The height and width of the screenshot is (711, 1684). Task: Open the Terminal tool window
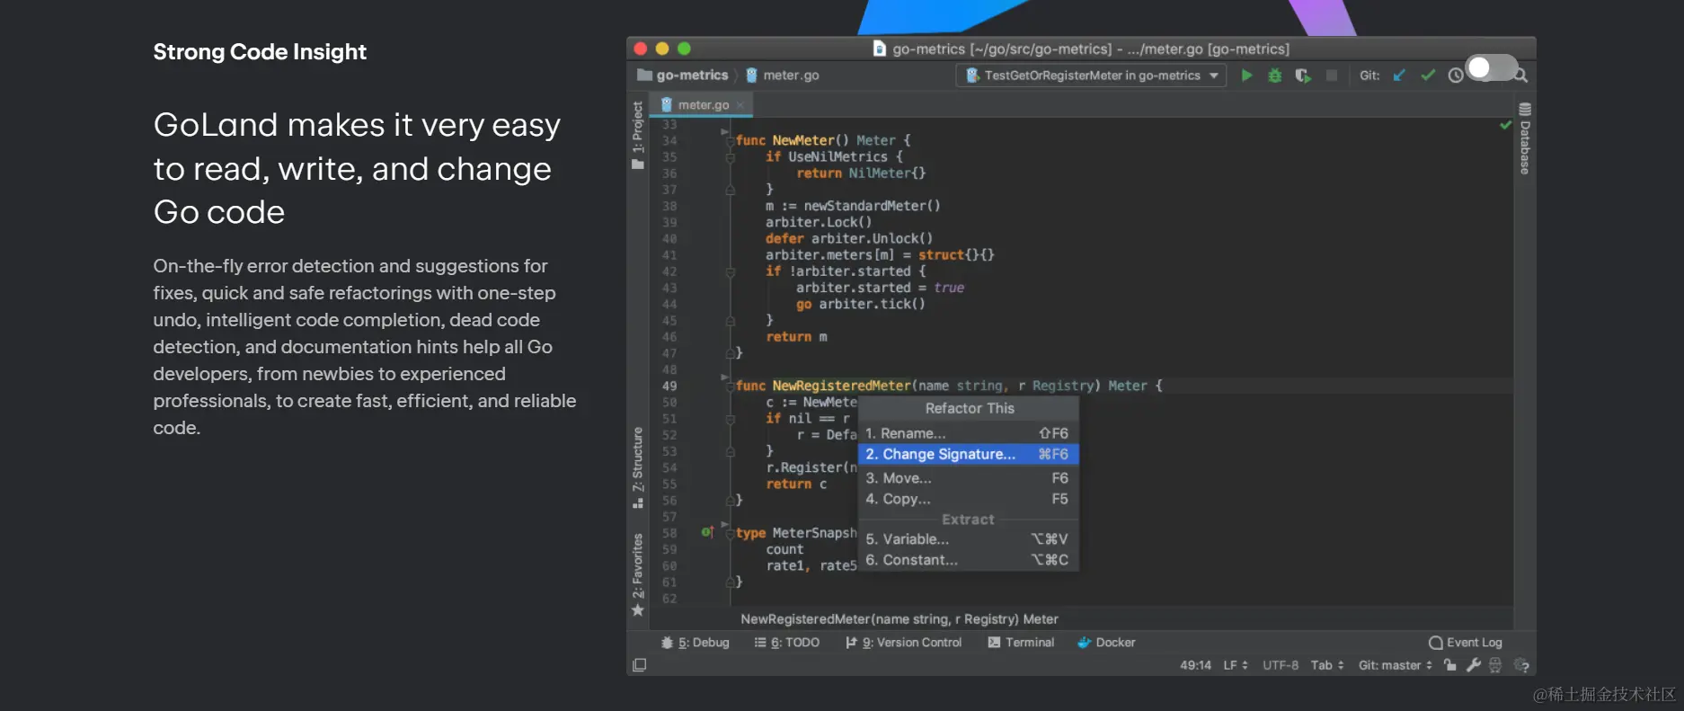pyautogui.click(x=1021, y=643)
